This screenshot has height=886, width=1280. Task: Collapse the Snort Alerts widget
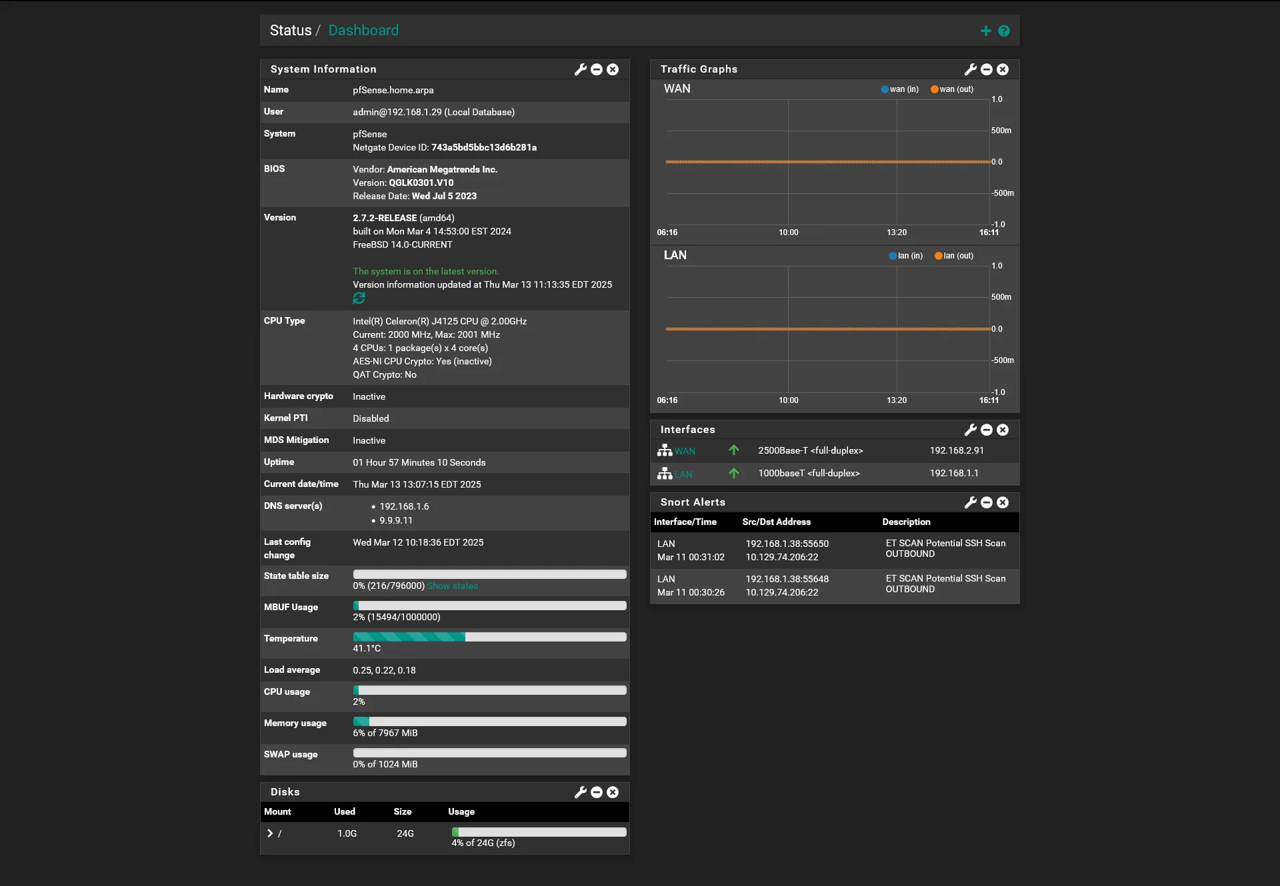click(x=987, y=502)
